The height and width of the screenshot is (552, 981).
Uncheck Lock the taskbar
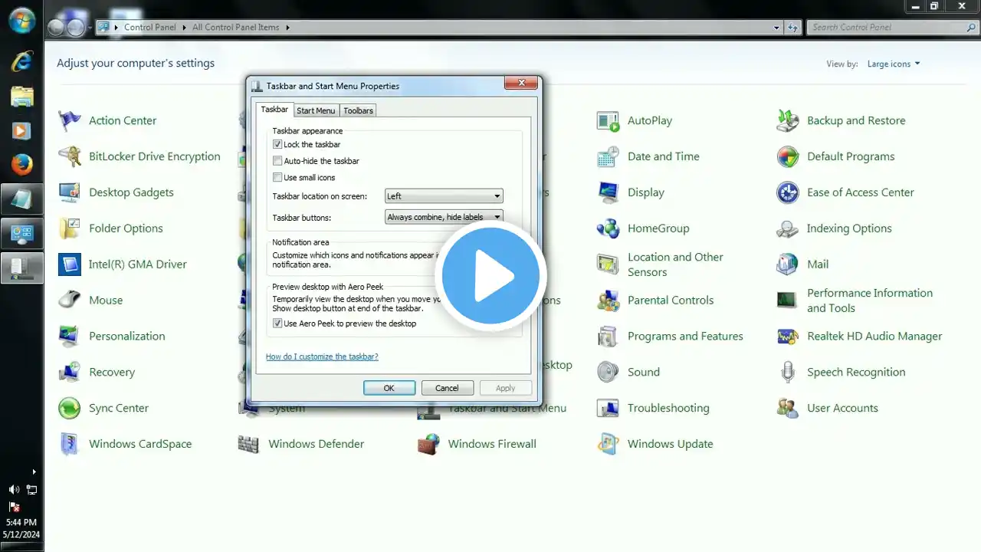pyautogui.click(x=277, y=144)
